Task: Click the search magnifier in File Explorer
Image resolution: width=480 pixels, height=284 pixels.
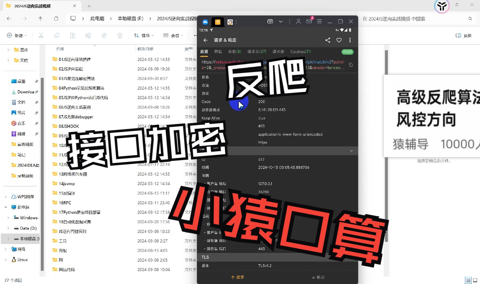Action: coord(470,19)
